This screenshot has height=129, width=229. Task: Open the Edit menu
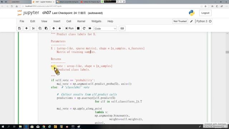pyautogui.click(x=33, y=21)
